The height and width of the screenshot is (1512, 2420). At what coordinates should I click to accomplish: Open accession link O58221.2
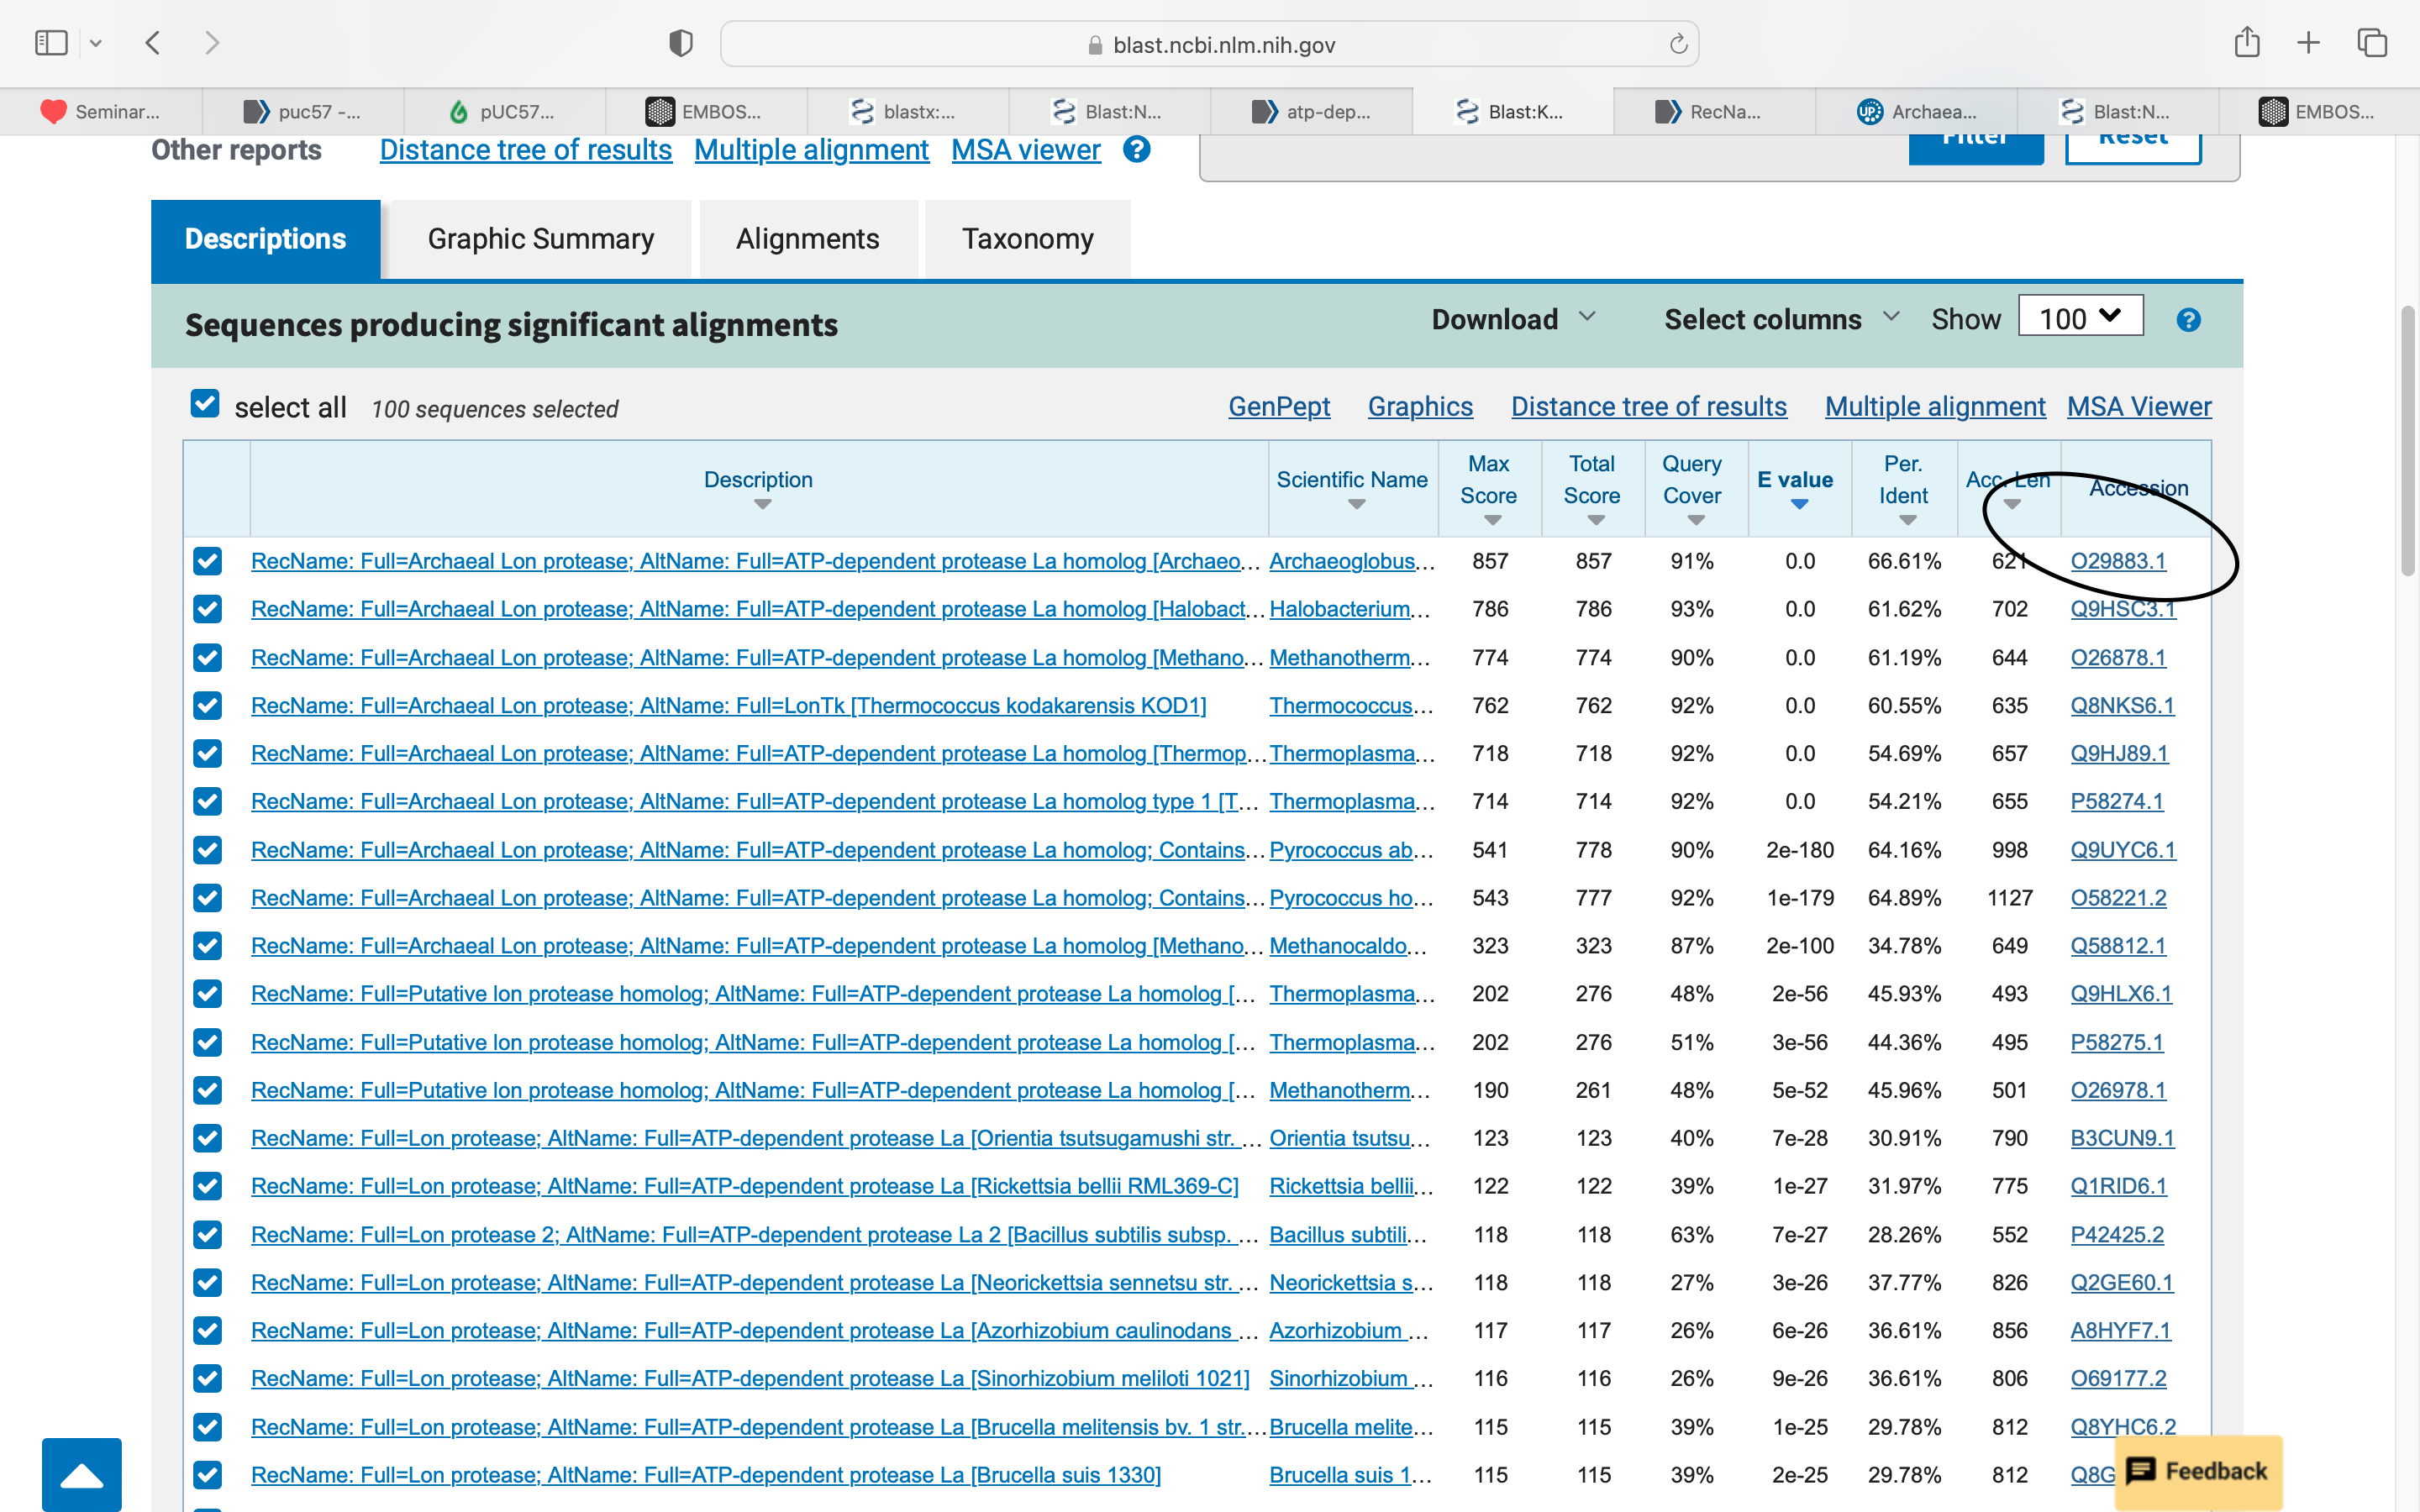[x=2118, y=898]
